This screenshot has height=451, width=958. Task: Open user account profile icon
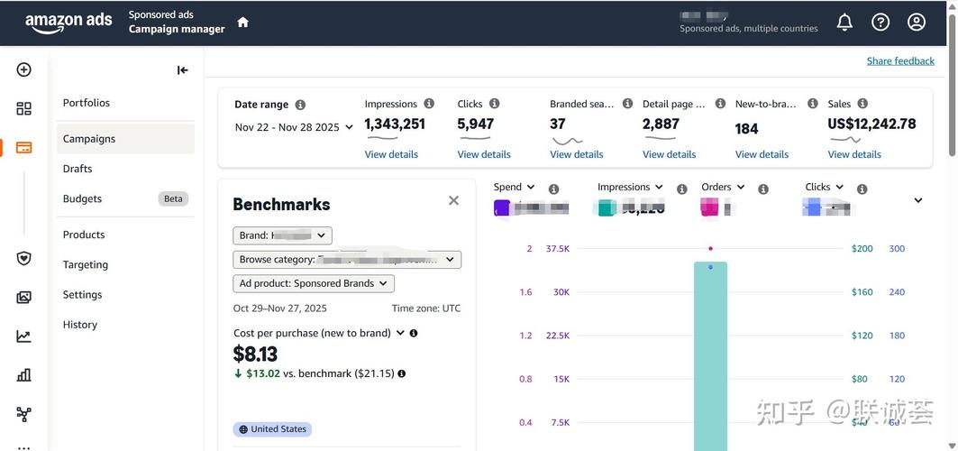(917, 23)
